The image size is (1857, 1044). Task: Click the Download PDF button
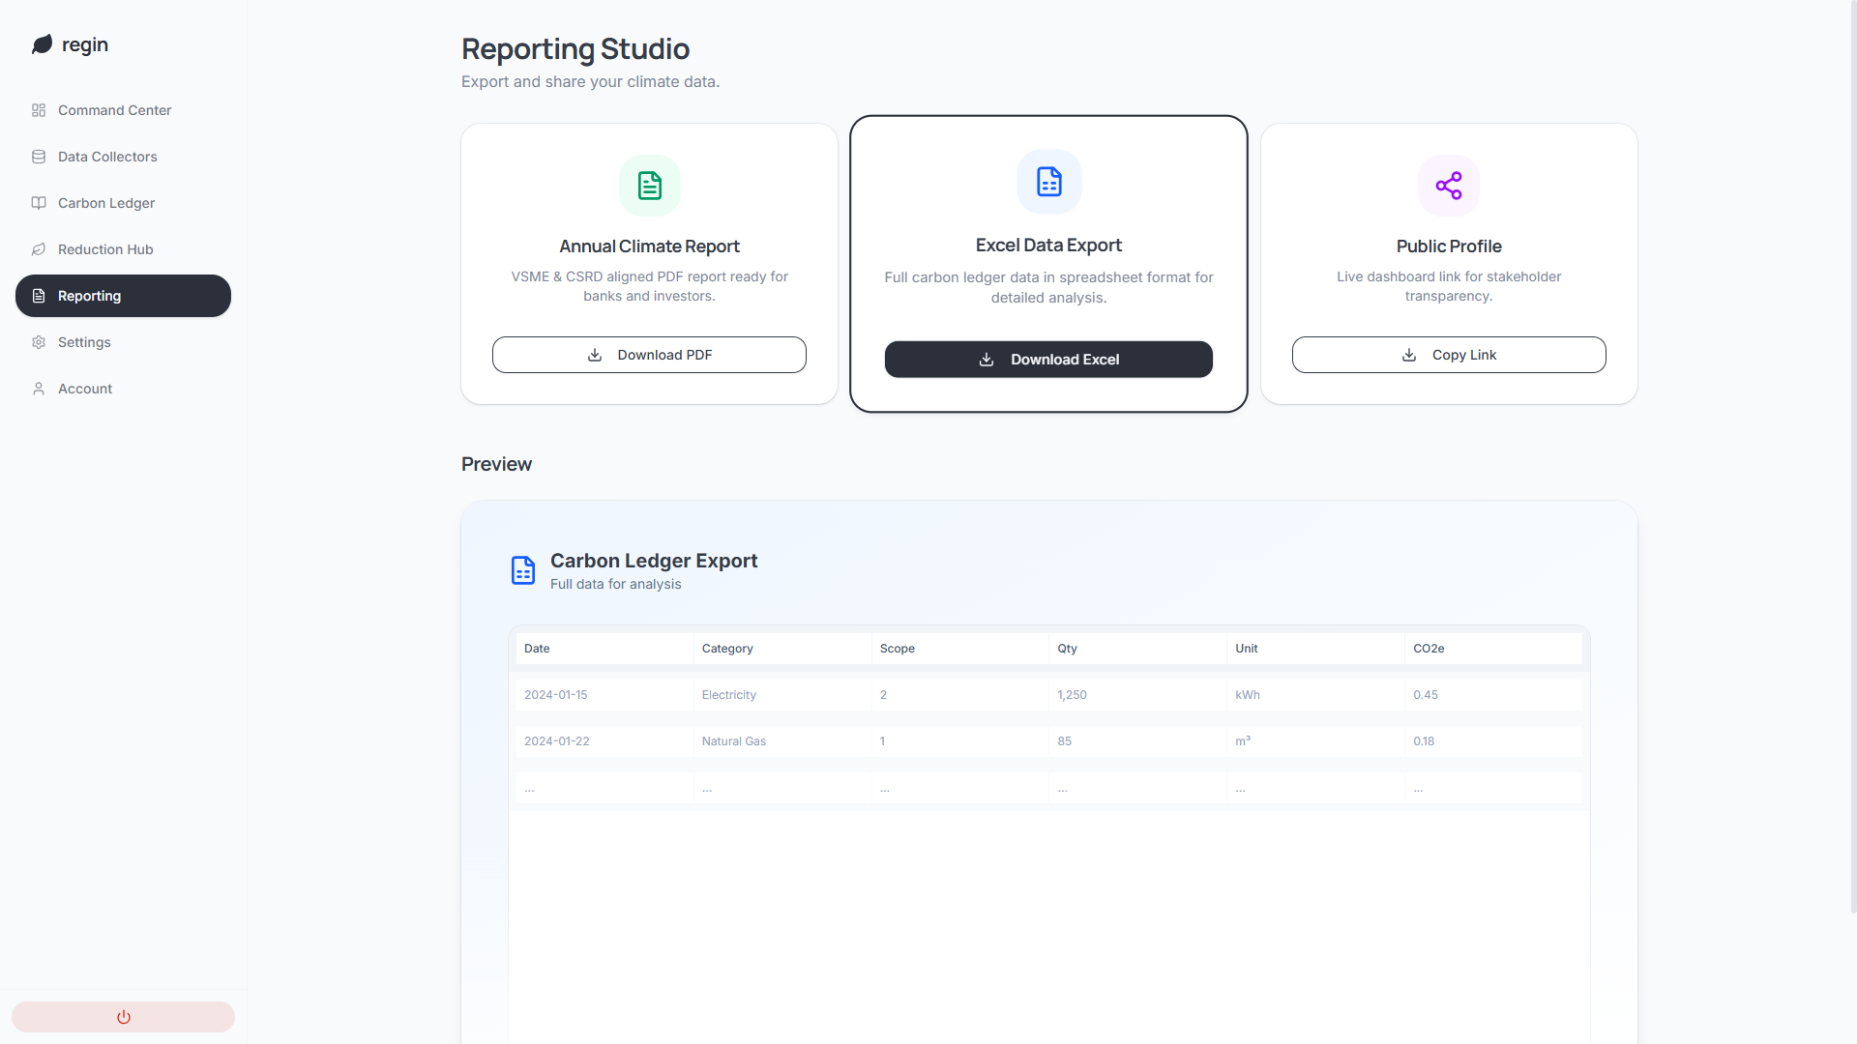point(649,355)
